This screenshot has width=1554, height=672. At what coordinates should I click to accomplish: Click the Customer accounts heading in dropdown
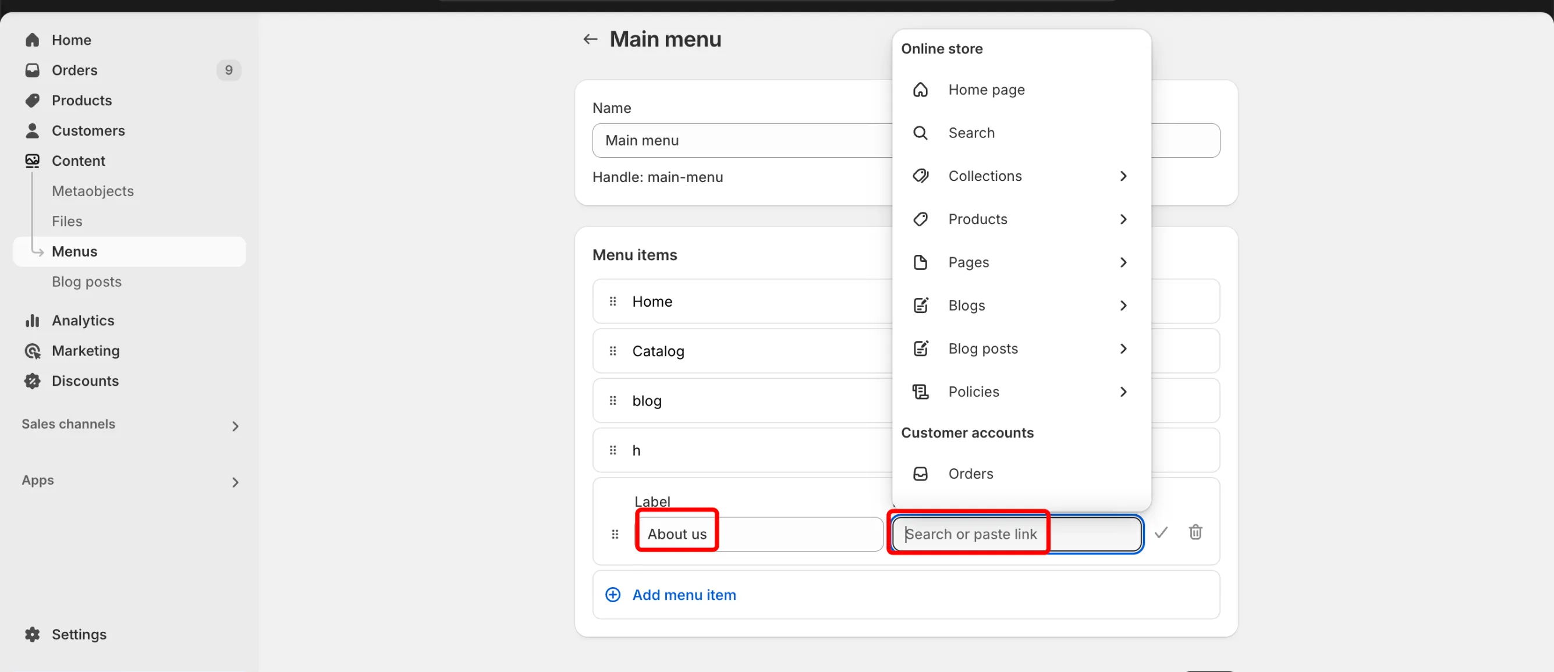click(x=967, y=432)
